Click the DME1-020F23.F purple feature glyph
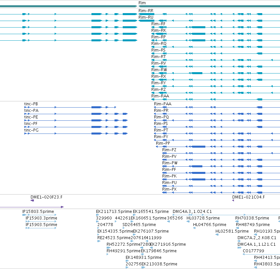280x269 pixels. tap(32, 200)
